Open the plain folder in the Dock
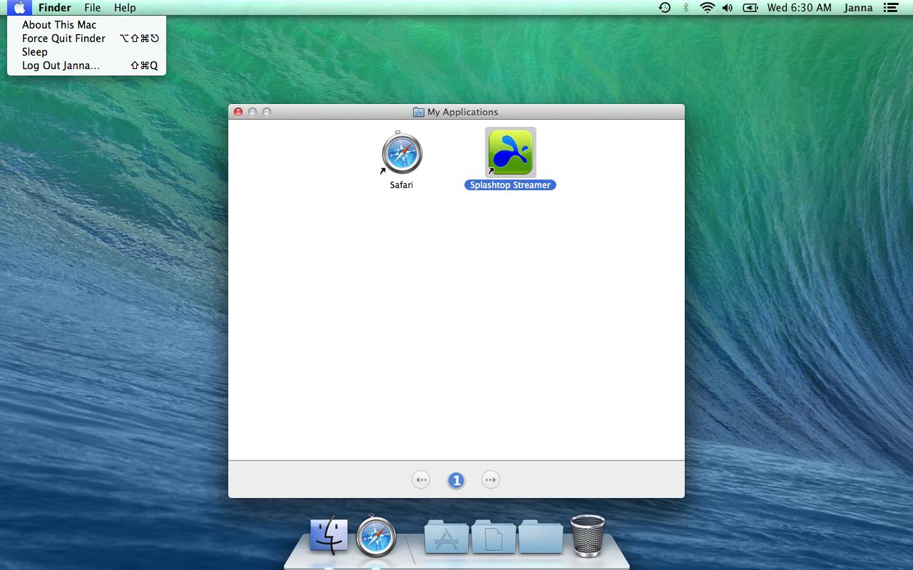913x570 pixels. [541, 537]
